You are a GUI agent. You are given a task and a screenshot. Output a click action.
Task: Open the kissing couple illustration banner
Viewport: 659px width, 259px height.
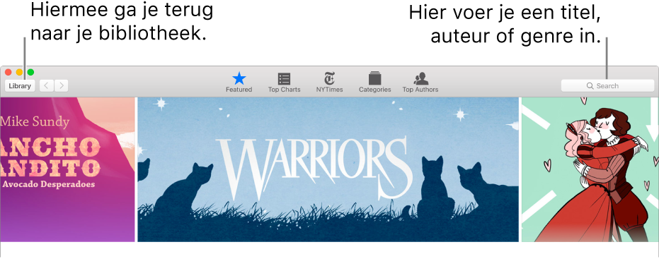pyautogui.click(x=590, y=170)
